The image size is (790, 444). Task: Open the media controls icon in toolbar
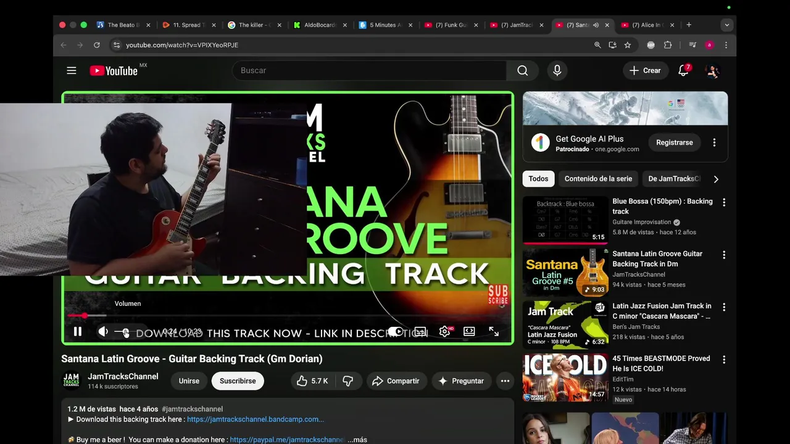coord(692,45)
